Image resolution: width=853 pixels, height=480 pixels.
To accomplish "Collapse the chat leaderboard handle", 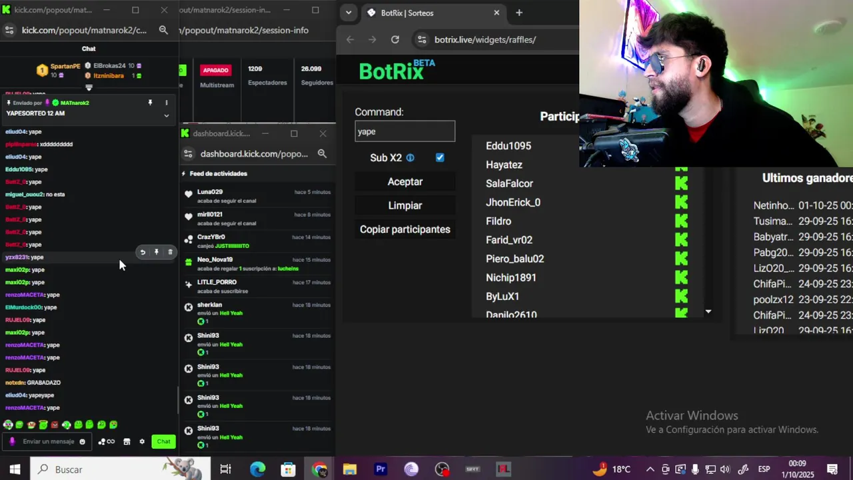I will (89, 87).
